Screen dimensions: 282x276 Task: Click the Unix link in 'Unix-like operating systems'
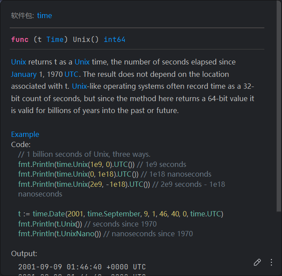tap(79, 86)
